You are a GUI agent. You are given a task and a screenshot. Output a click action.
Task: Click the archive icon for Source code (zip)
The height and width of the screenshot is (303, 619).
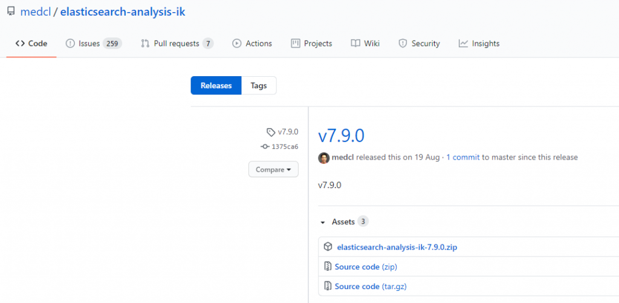[x=327, y=267]
